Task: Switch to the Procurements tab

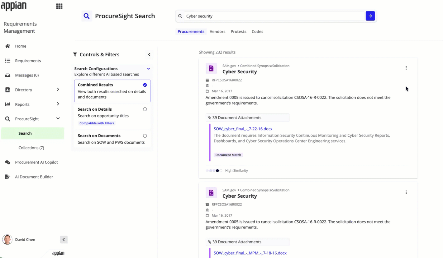Action: pos(191,31)
